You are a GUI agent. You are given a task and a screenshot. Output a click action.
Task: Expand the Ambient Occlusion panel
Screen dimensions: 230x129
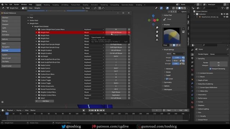206,73
